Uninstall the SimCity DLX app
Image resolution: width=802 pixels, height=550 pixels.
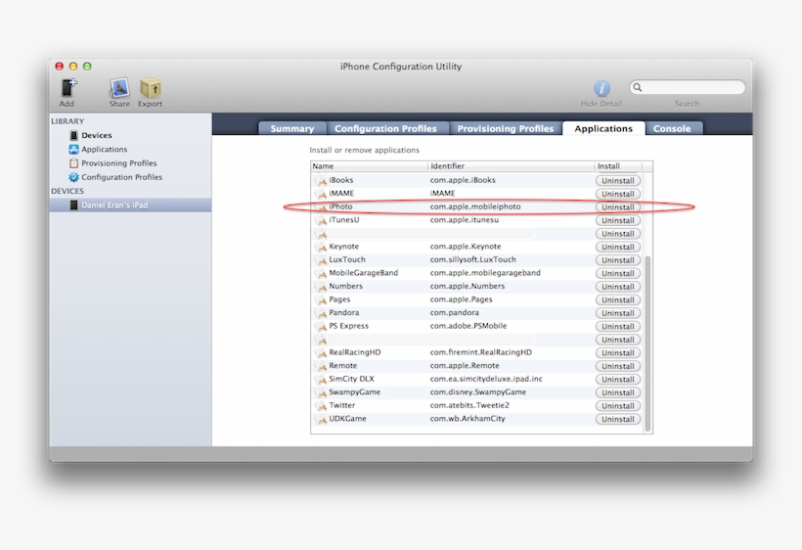click(618, 380)
